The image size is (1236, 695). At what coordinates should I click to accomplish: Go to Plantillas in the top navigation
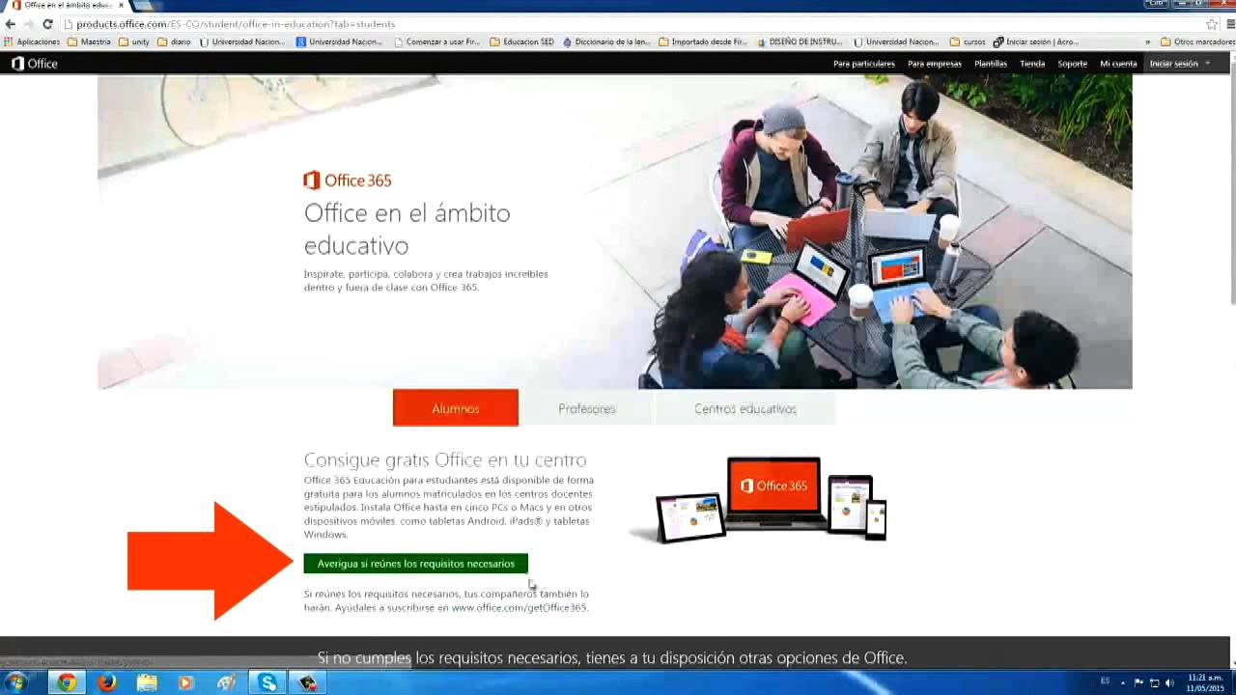[x=991, y=64]
